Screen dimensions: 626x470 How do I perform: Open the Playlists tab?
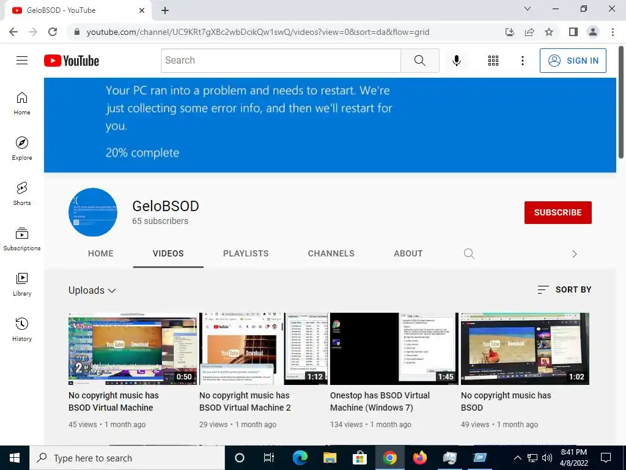(x=246, y=253)
